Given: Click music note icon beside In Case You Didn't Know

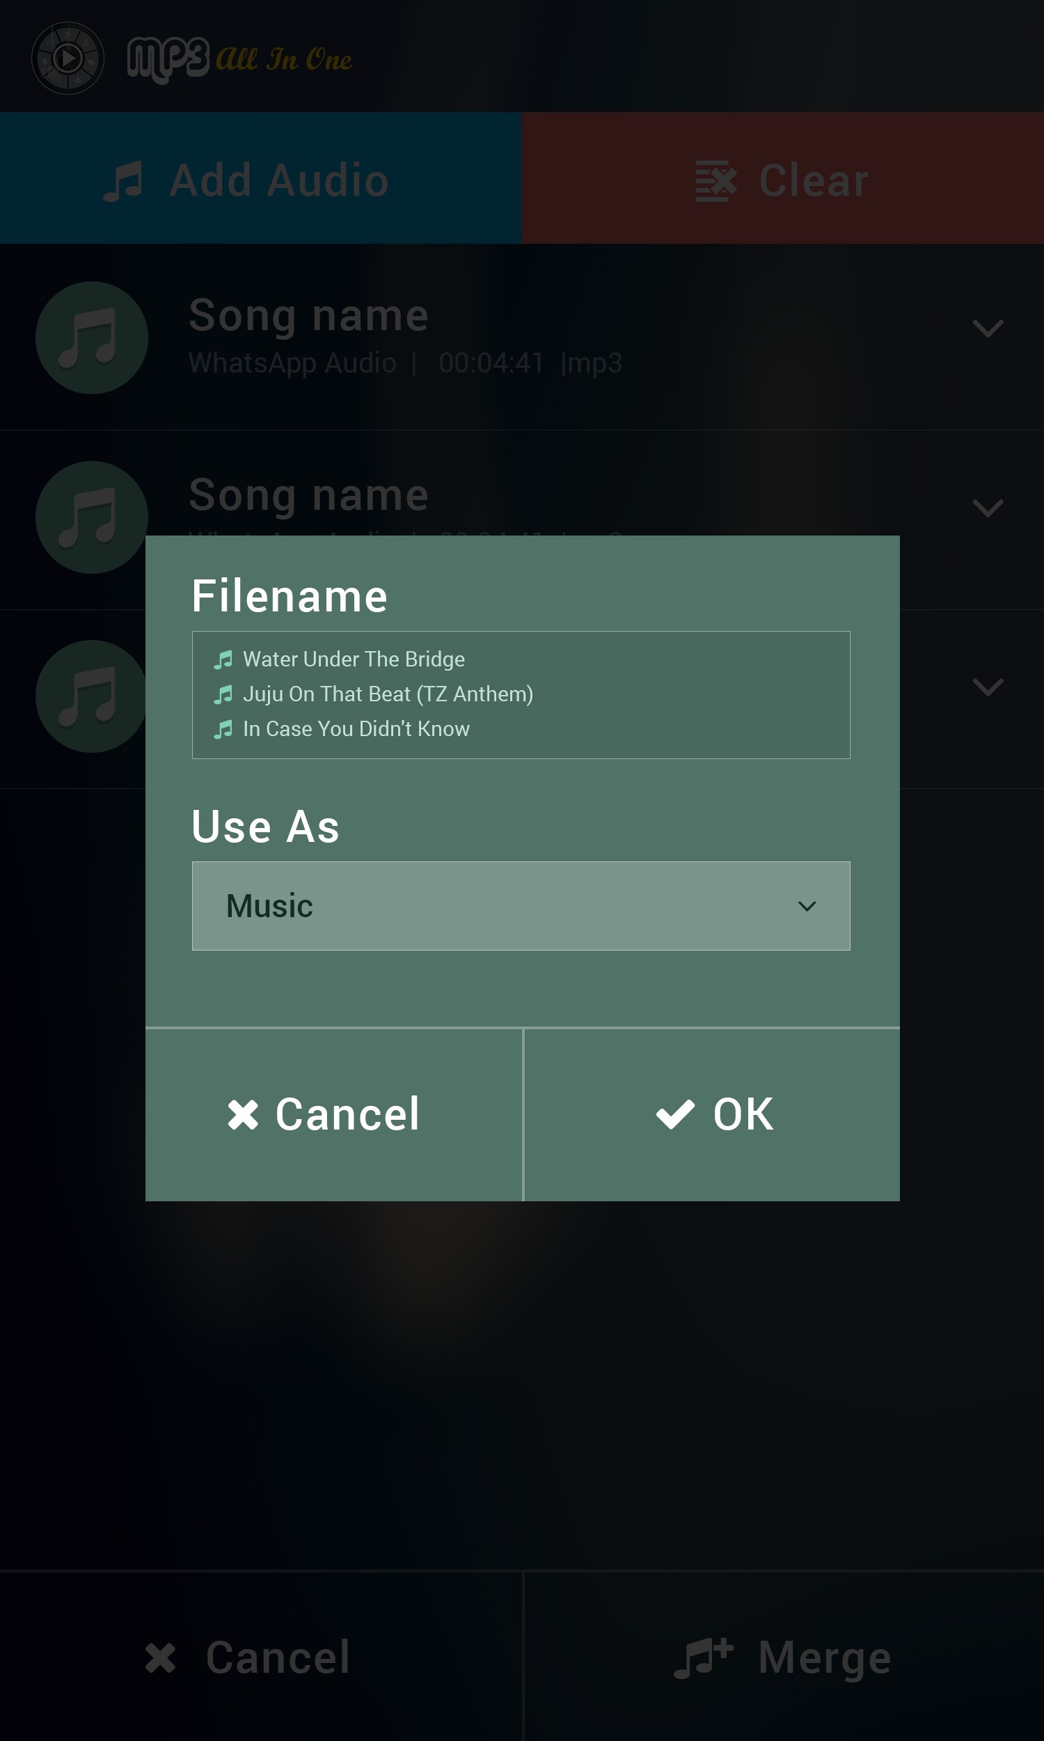Looking at the screenshot, I should [223, 729].
